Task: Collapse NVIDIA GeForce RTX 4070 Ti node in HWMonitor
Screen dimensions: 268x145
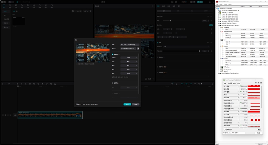Action: (218, 25)
